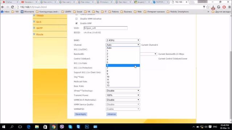The image size is (232, 130).
Task: Open Inbox bookmark
Action: [x=5, y=12]
